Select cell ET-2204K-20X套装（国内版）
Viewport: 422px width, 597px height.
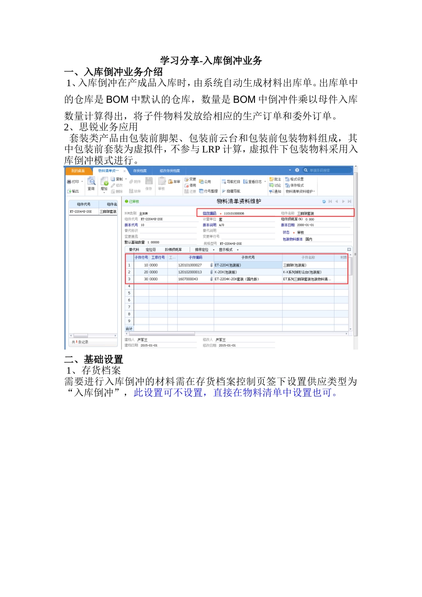click(248, 279)
